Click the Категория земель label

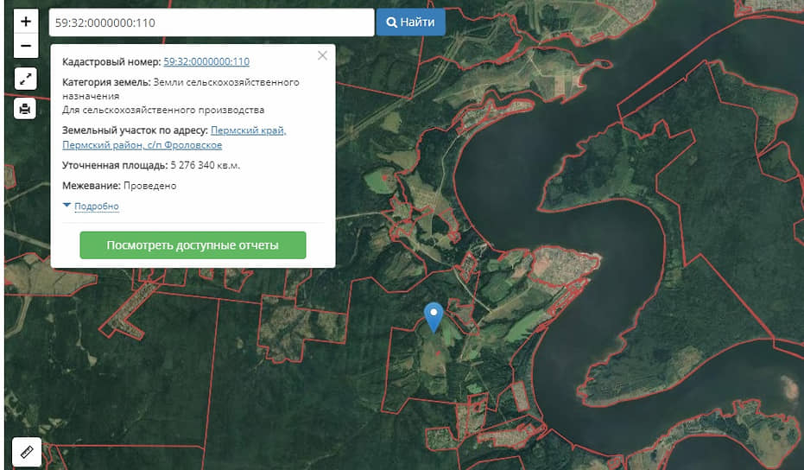106,82
